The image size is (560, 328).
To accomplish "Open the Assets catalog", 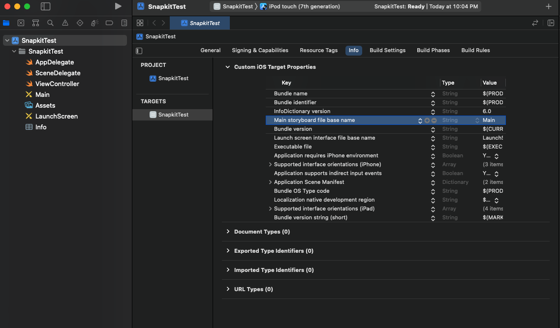I will click(x=40, y=105).
